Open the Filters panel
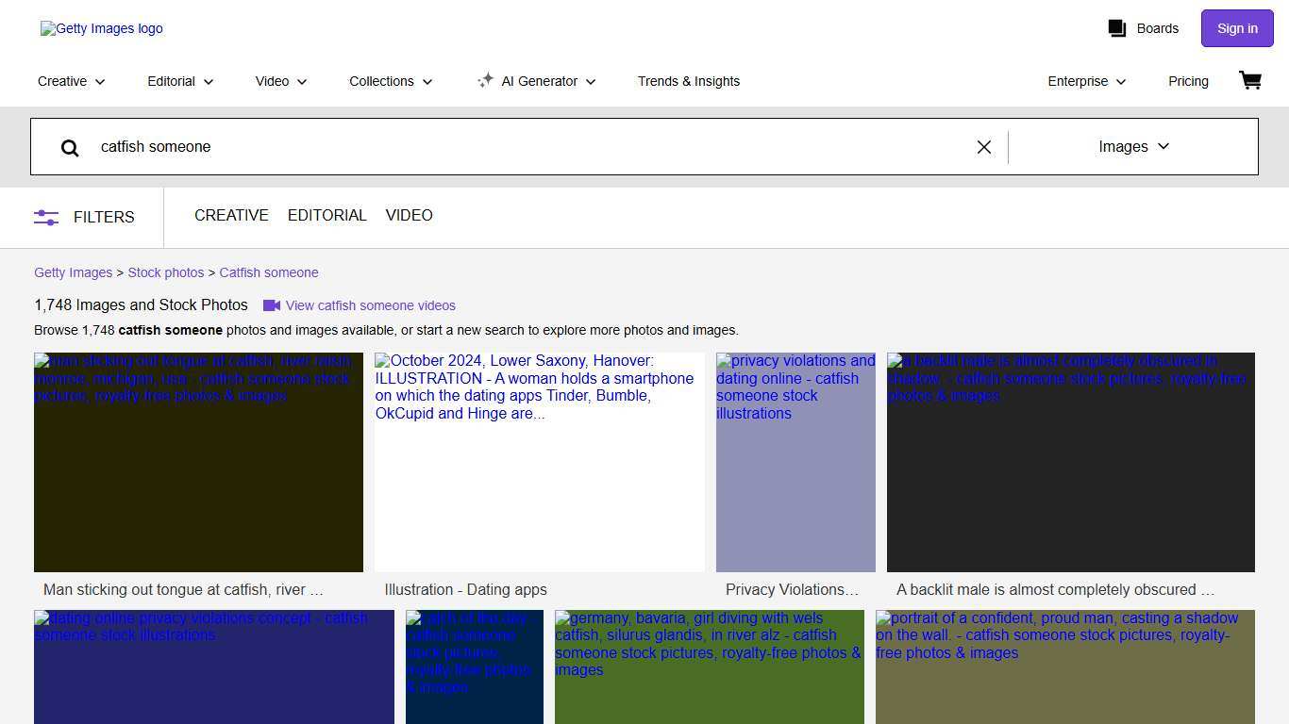This screenshot has height=724, width=1289. [84, 217]
